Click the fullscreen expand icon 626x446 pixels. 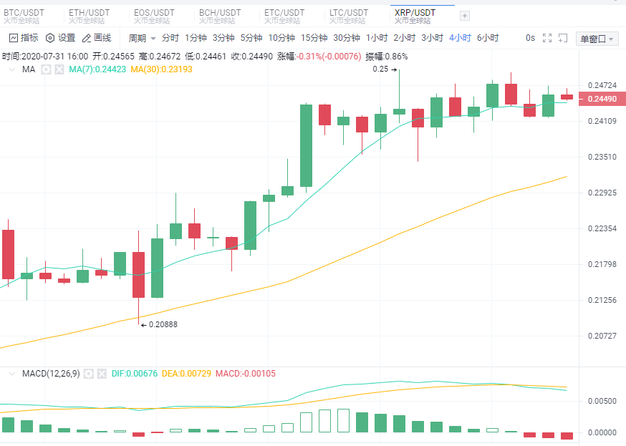(x=547, y=38)
